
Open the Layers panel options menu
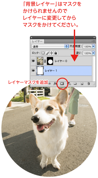pos(93,41)
